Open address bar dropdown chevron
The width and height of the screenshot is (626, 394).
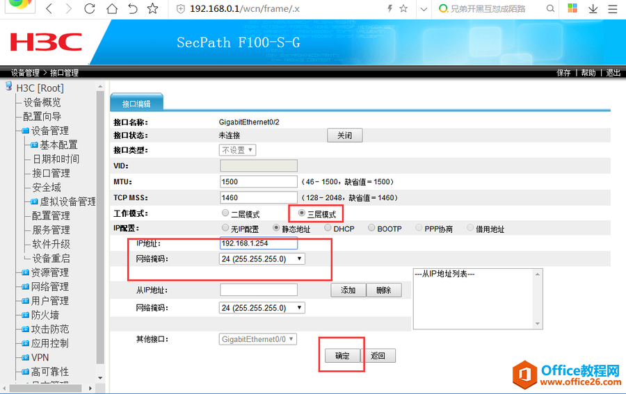click(424, 9)
